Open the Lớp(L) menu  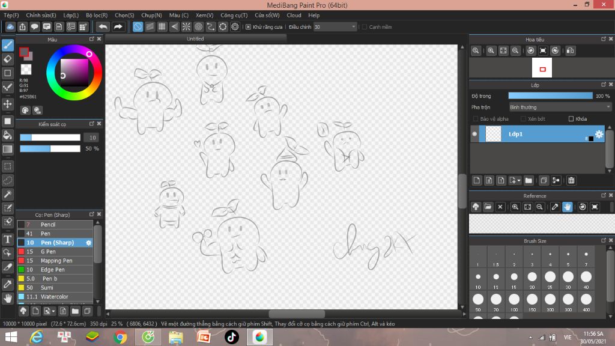[71, 15]
